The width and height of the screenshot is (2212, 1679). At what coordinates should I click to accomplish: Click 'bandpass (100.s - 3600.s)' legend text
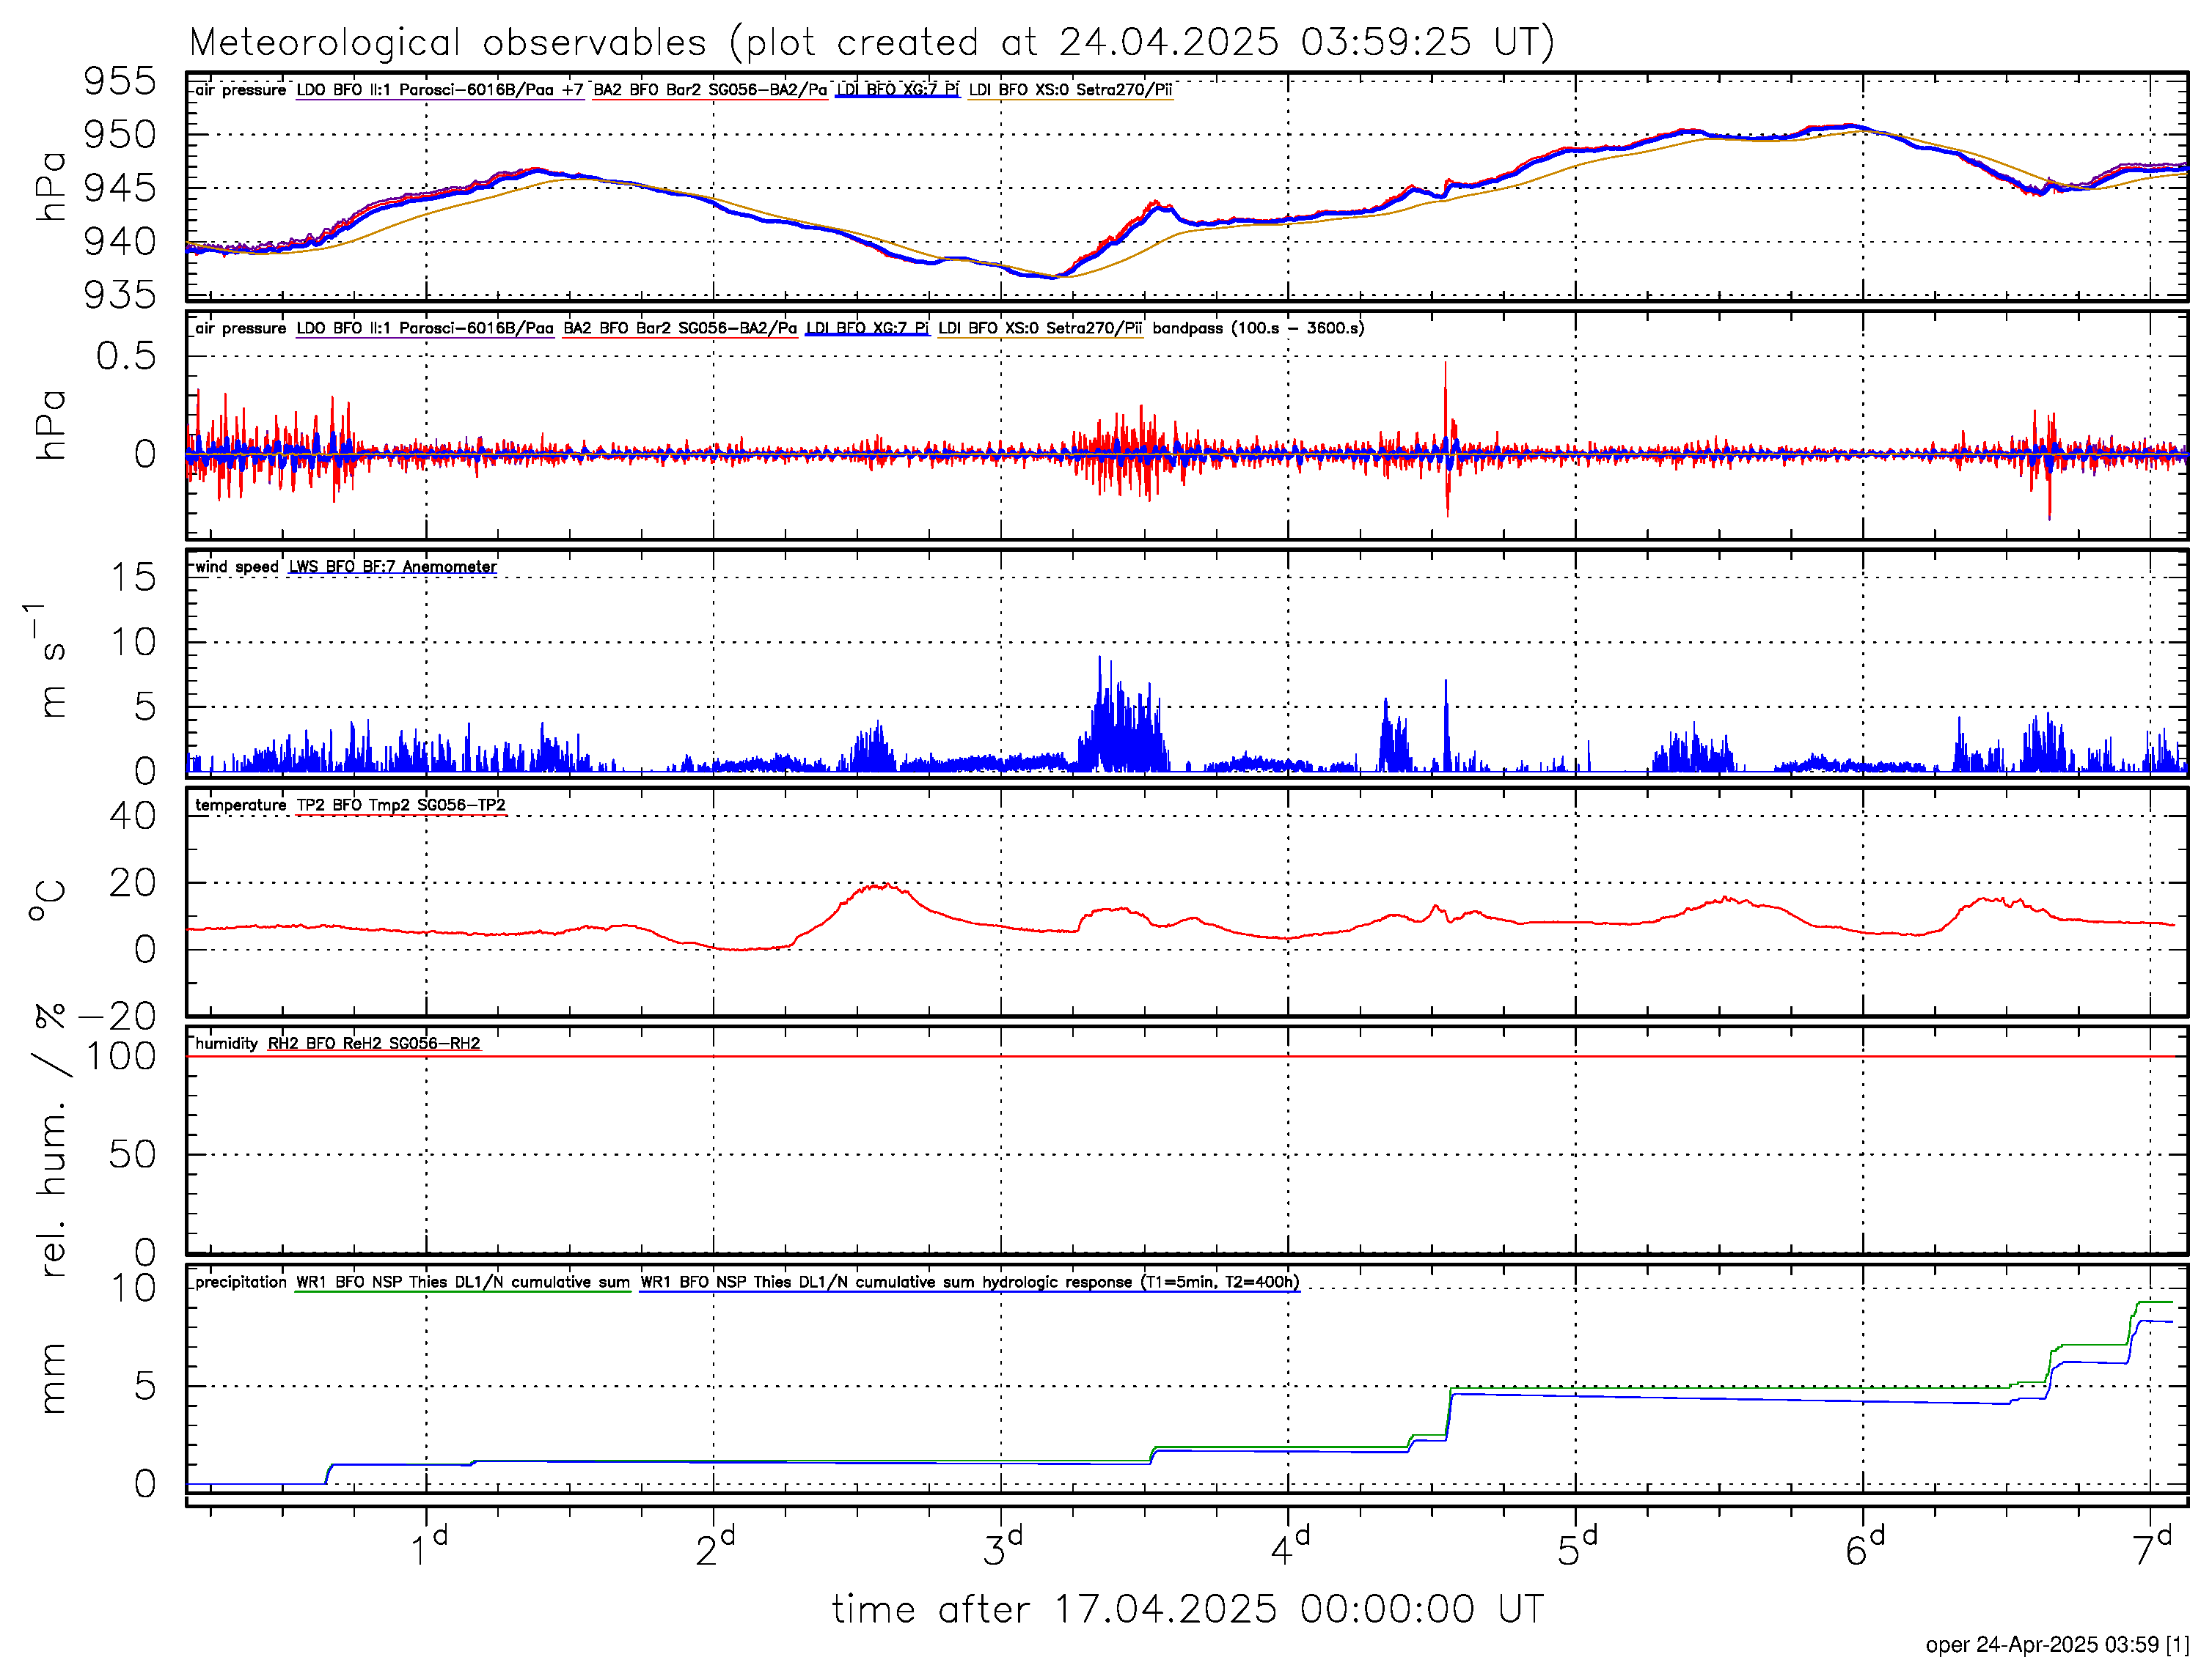click(x=1258, y=329)
